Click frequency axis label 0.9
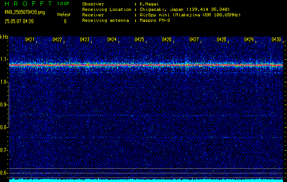The width and height of the screenshot is (287, 182). pyautogui.click(x=4, y=105)
